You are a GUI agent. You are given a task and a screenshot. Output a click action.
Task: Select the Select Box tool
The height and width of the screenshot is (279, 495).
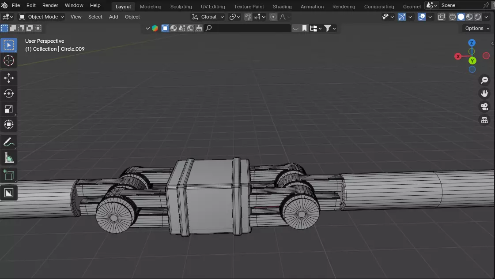[x=8, y=45]
